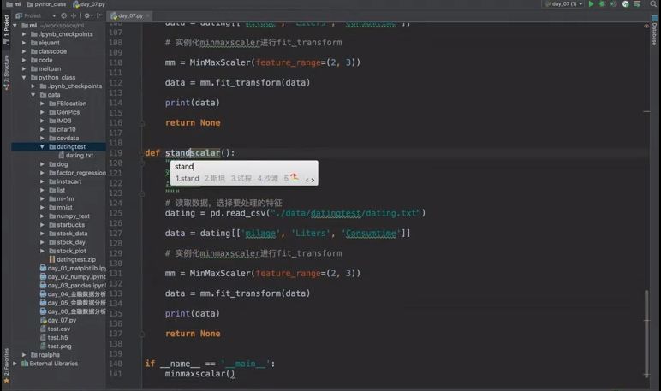This screenshot has height=391, width=661.
Task: Expand the stock_day folder
Action: click(42, 242)
